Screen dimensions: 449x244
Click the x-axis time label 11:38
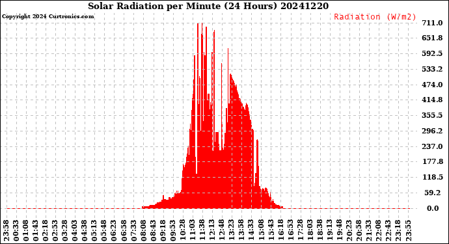point(202,231)
